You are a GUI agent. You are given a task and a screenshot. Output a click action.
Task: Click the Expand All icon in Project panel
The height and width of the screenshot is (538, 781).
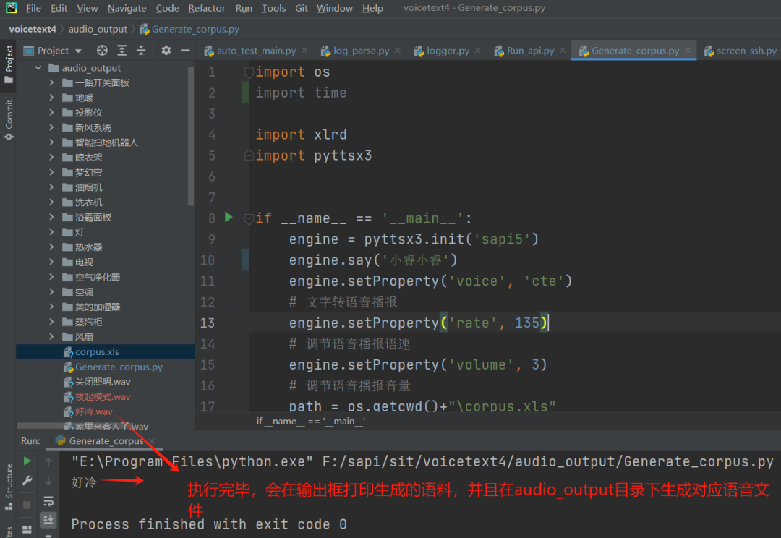[122, 51]
